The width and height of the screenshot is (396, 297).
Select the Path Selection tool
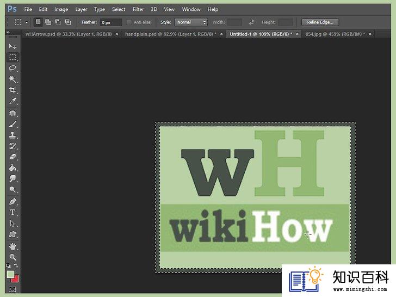point(13,223)
